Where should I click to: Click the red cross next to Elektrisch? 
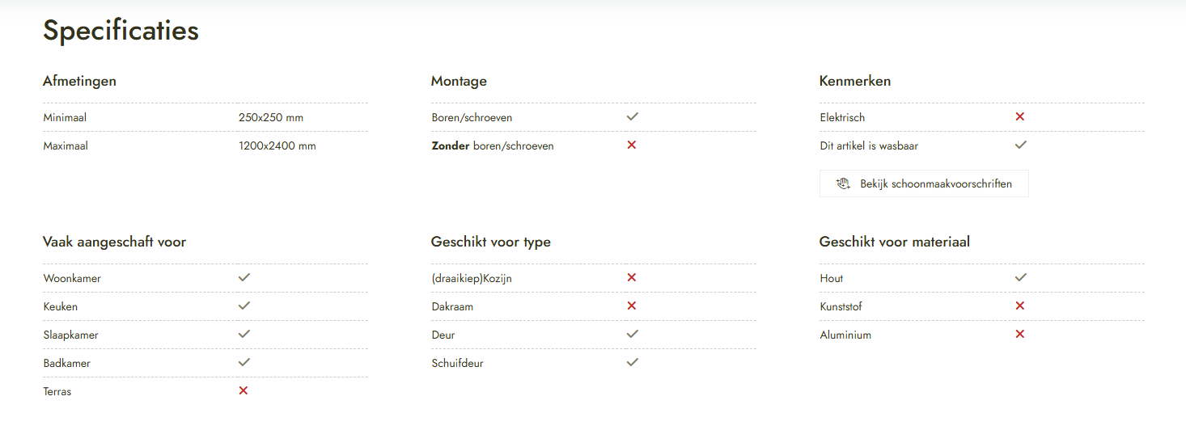pos(1020,116)
